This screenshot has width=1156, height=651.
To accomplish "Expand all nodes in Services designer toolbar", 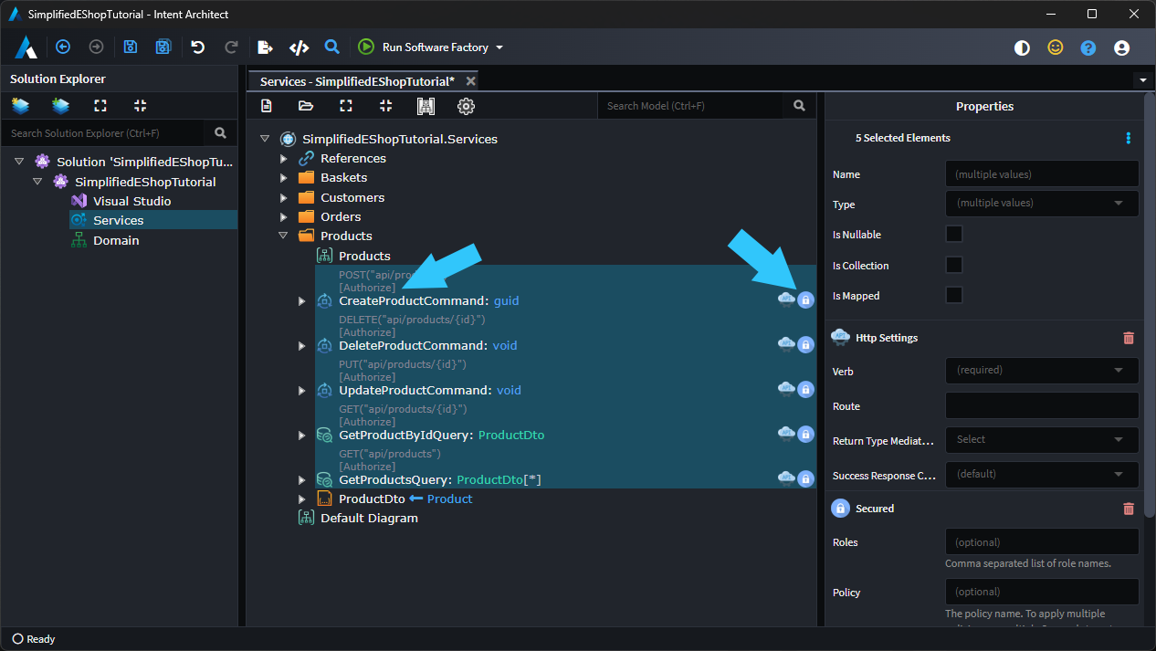I will 346,106.
